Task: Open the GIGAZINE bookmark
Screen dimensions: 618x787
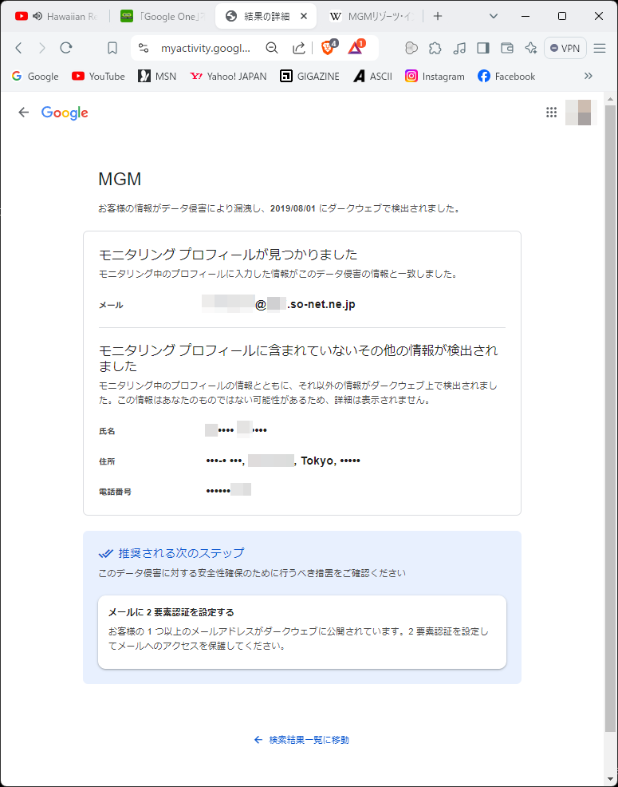Action: point(309,77)
